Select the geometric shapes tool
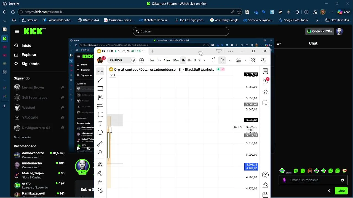The width and height of the screenshot is (353, 198). (100, 115)
